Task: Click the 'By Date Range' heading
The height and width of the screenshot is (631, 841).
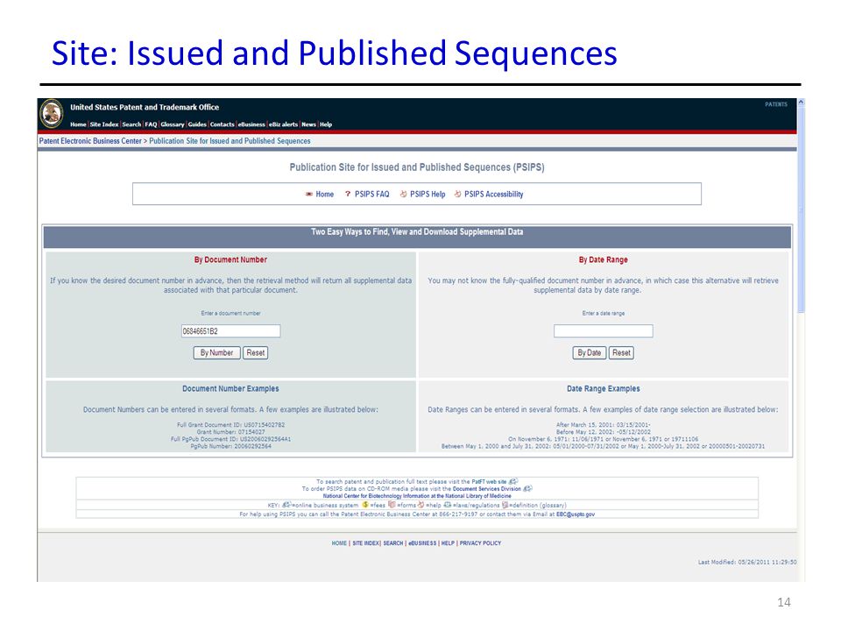Action: (603, 259)
